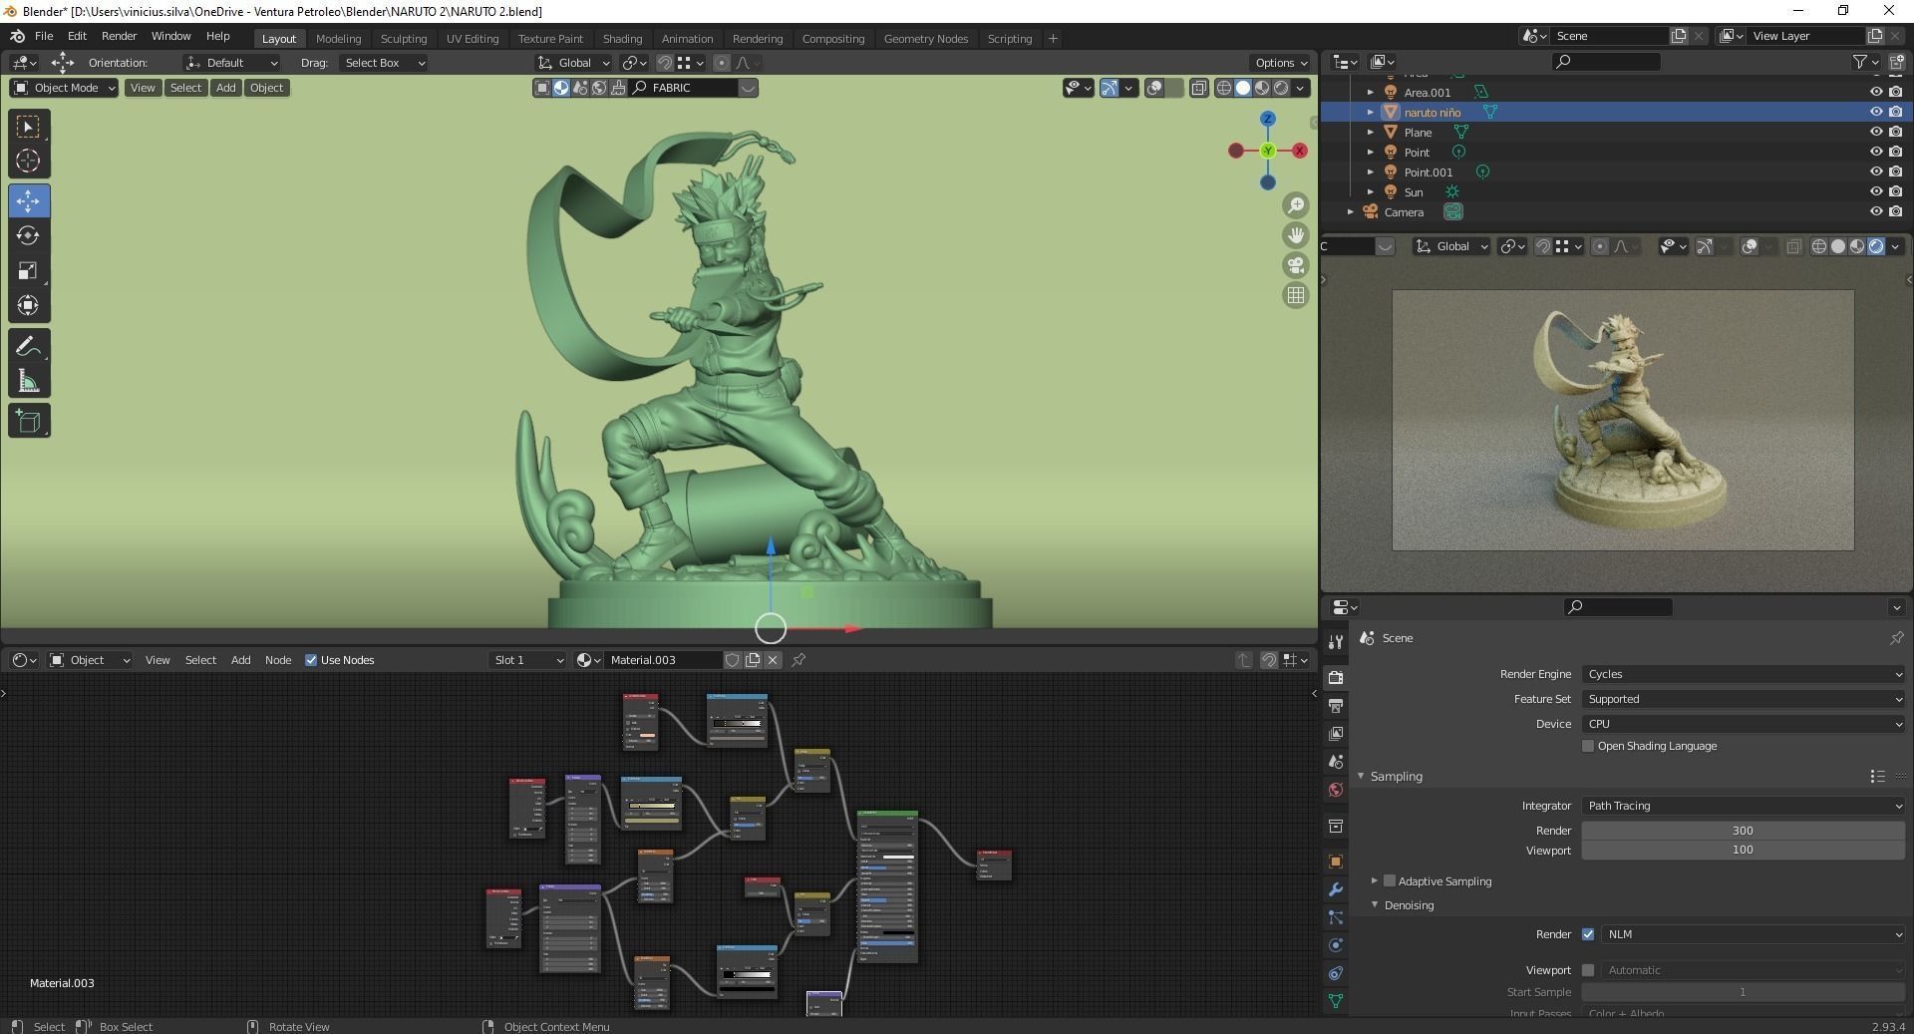Screen dimensions: 1914x1034
Task: Open the Physics properties tab
Action: [1336, 945]
